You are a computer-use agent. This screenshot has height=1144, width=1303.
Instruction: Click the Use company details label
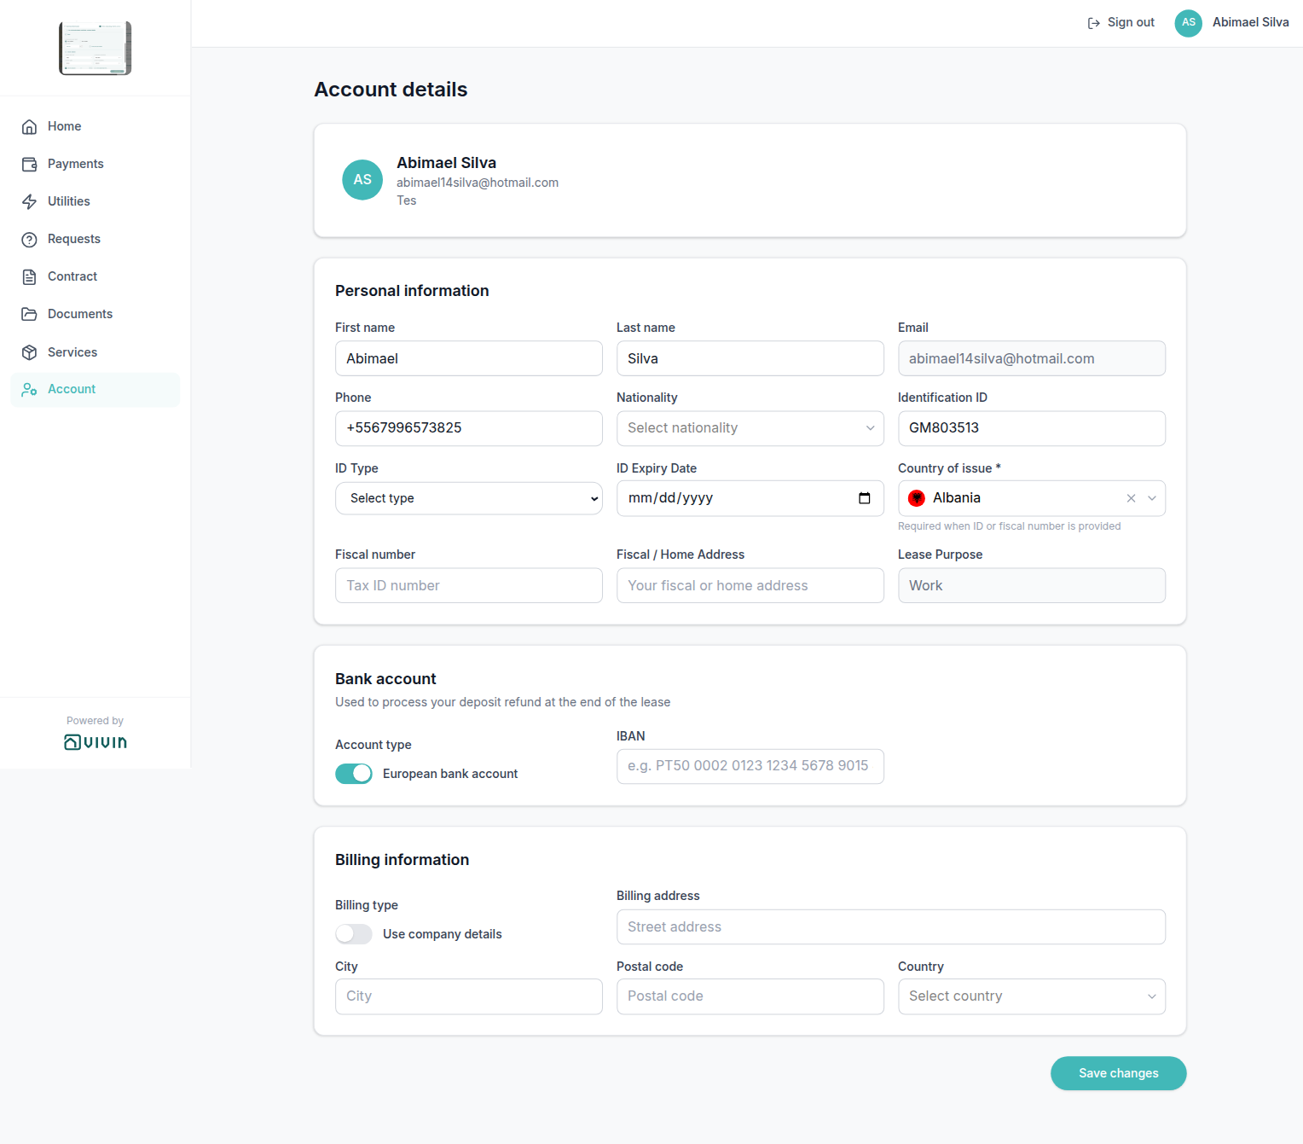click(x=442, y=934)
